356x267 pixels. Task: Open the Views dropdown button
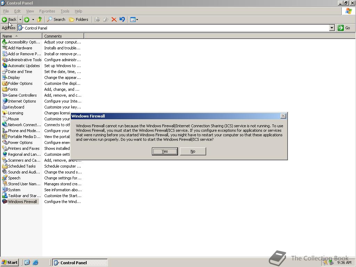coord(134,19)
